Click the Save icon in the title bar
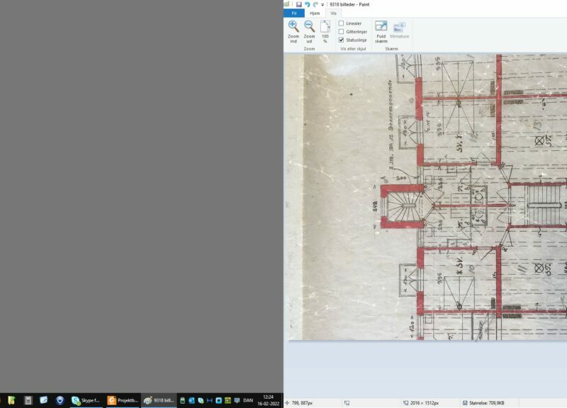567x408 pixels. tap(298, 4)
